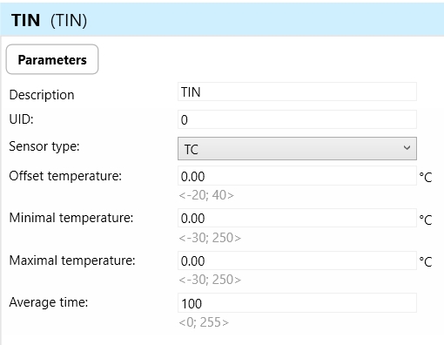Click the Minimal temperature: label

coord(71,218)
